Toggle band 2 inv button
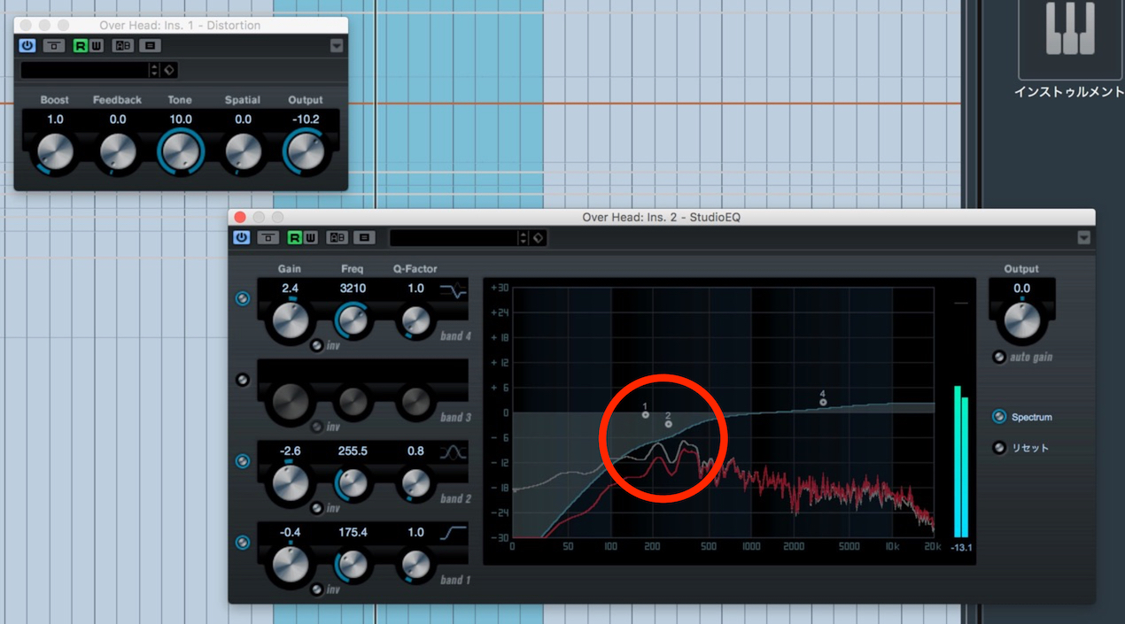The height and width of the screenshot is (624, 1125). (317, 508)
